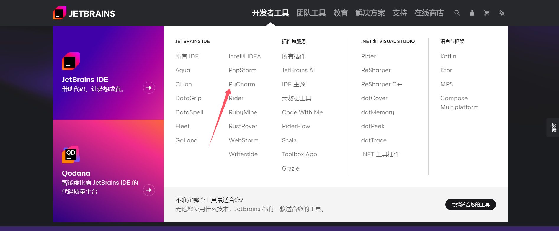559x231 pixels.
Task: Click the 寻找适合您的工具 button
Action: coord(470,204)
